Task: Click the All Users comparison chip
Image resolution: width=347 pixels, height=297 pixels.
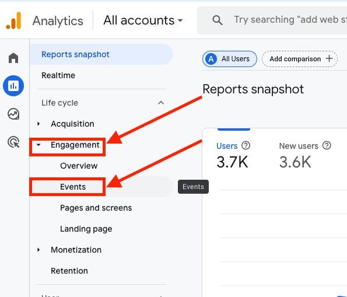Action: (230, 59)
